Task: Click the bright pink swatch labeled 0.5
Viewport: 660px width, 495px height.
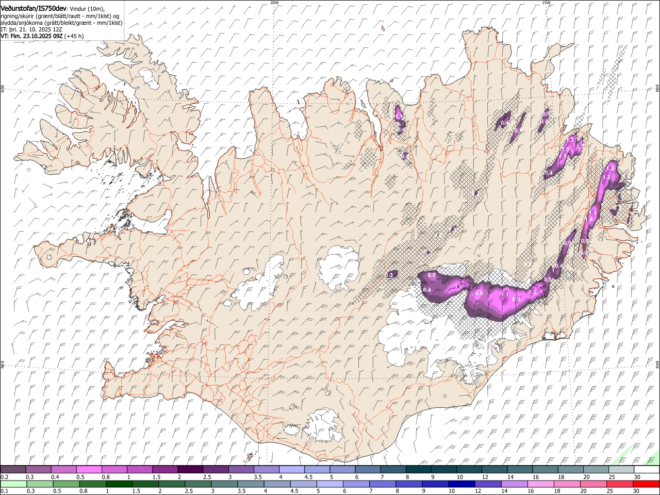Action: tap(89, 469)
